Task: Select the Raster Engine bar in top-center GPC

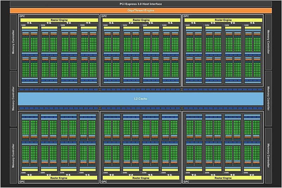Action: [x=141, y=20]
